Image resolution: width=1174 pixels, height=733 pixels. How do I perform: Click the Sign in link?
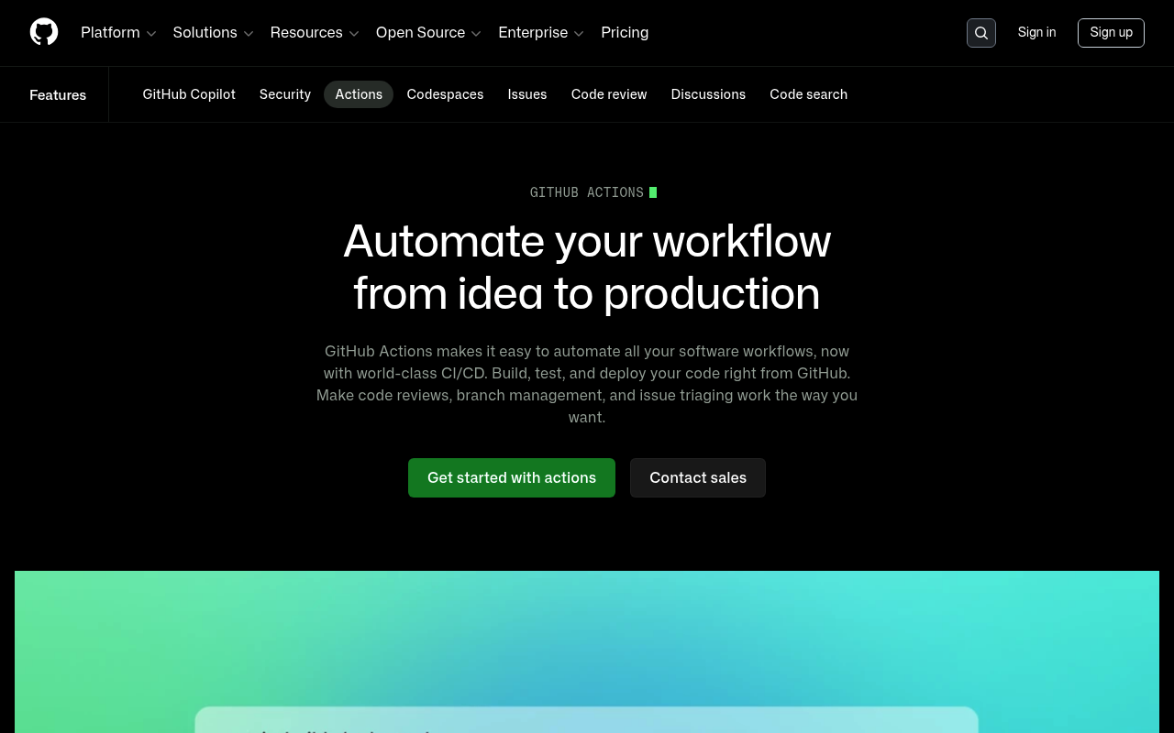pyautogui.click(x=1036, y=32)
